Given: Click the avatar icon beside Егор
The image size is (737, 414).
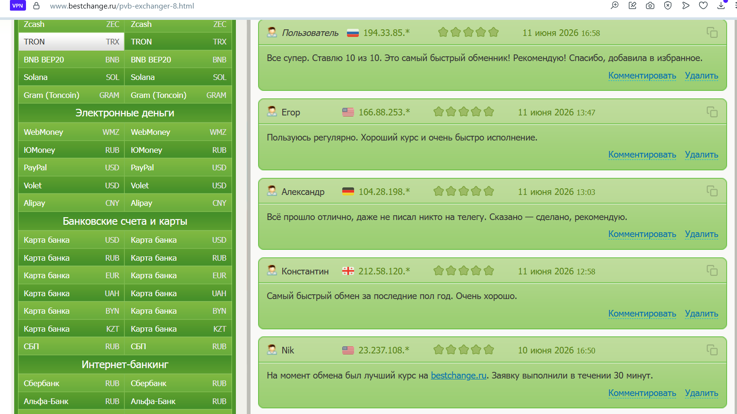Looking at the screenshot, I should [x=272, y=112].
